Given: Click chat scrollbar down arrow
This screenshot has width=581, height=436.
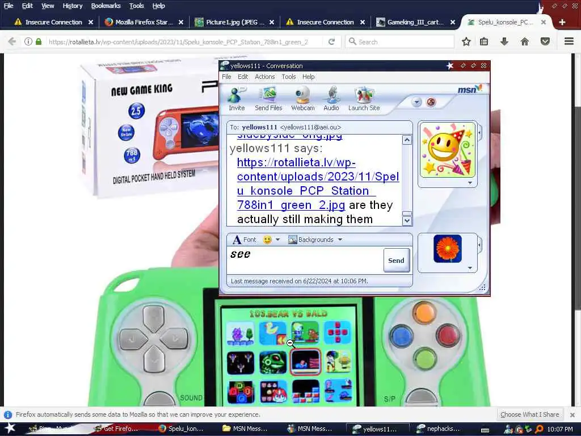Looking at the screenshot, I should tap(407, 221).
